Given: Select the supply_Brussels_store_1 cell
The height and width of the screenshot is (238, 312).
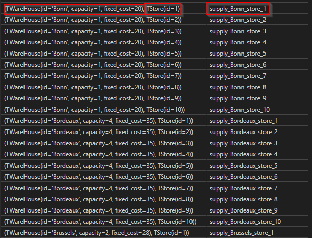Looking at the screenshot, I should point(257,232).
